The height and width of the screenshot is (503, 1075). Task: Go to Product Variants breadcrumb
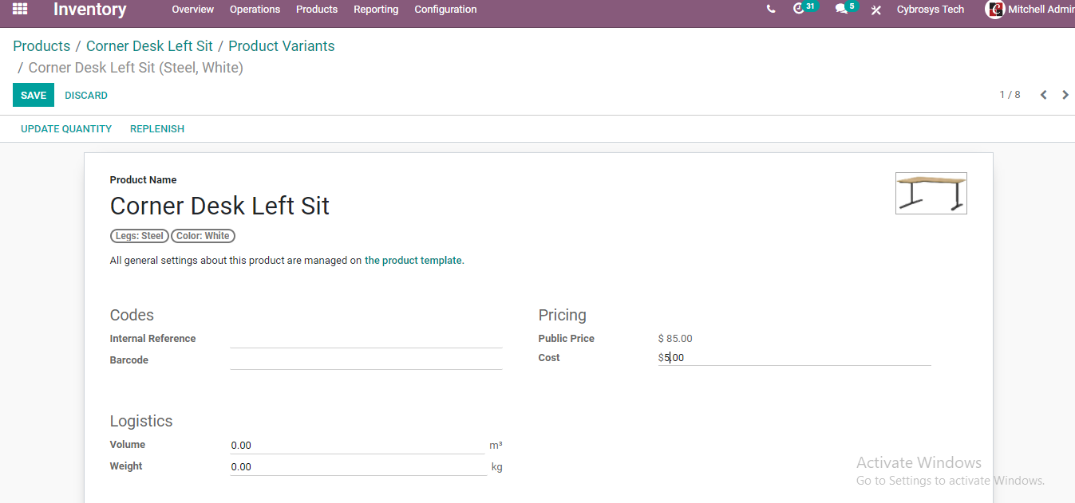pos(282,46)
